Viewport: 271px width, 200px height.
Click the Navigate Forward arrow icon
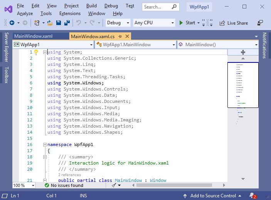point(25,23)
